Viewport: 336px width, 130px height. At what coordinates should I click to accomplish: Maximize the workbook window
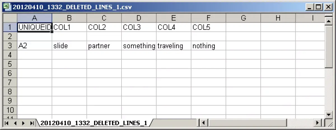(318, 7)
